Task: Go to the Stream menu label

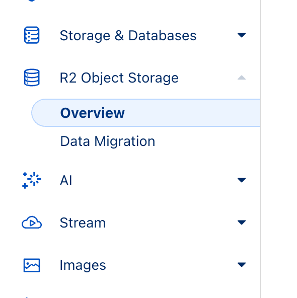Action: (x=83, y=222)
